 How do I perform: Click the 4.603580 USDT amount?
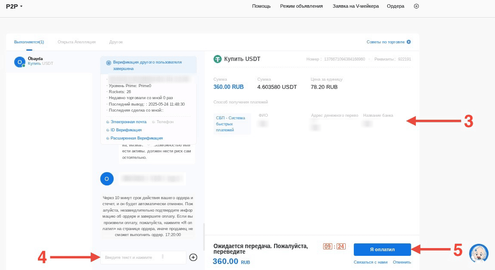pyautogui.click(x=277, y=87)
